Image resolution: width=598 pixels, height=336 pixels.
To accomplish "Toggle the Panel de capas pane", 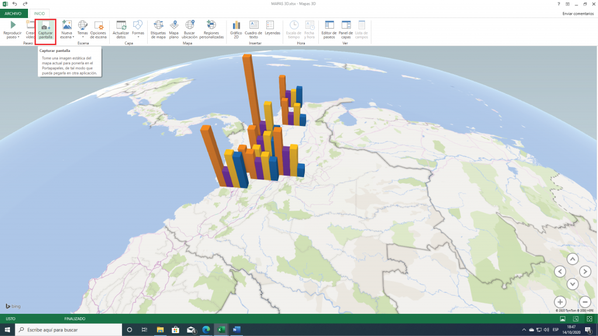I will (x=346, y=30).
